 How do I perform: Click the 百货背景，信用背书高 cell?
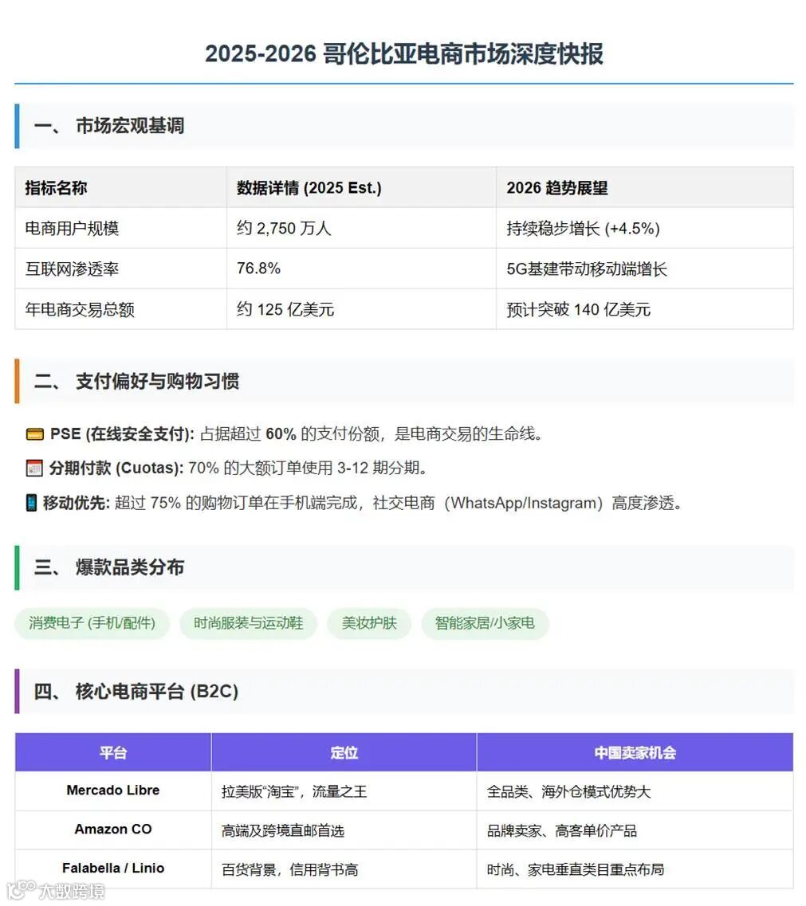(344, 869)
